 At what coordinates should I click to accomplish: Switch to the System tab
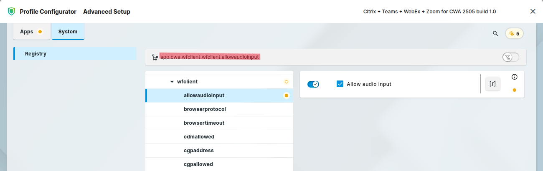pyautogui.click(x=68, y=31)
